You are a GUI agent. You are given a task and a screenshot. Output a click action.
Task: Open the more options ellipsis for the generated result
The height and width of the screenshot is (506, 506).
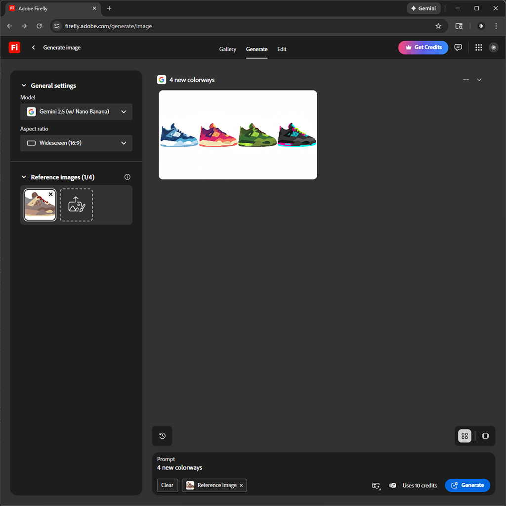[x=465, y=80]
